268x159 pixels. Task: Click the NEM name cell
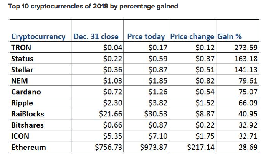20,81
